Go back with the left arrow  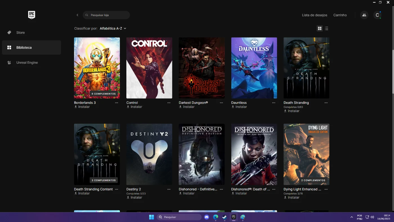pos(77,15)
